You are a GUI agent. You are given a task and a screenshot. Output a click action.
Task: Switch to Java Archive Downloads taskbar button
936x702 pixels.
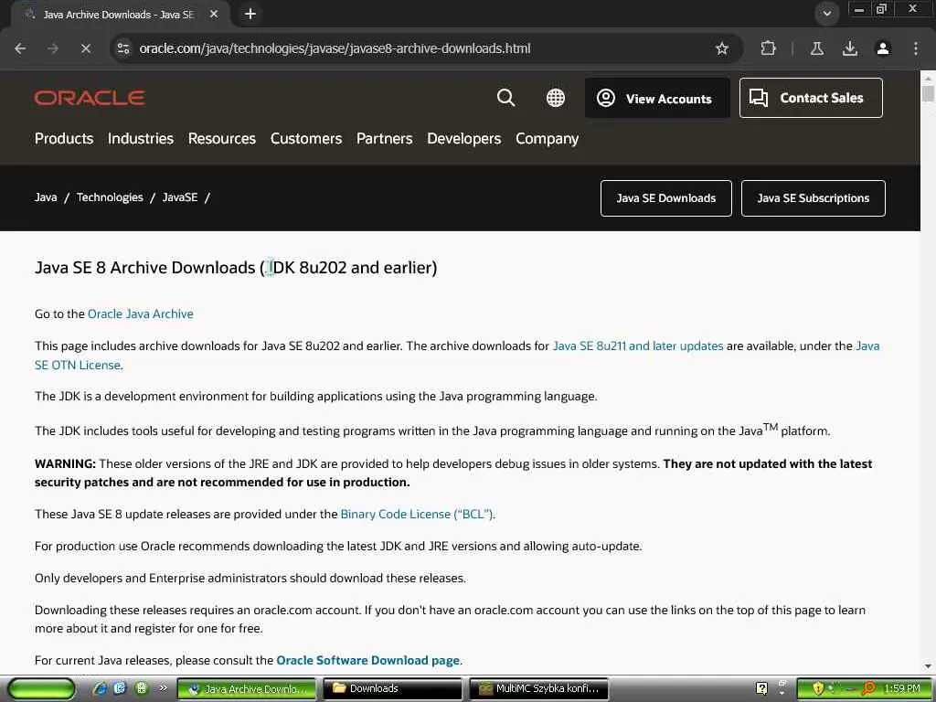247,689
